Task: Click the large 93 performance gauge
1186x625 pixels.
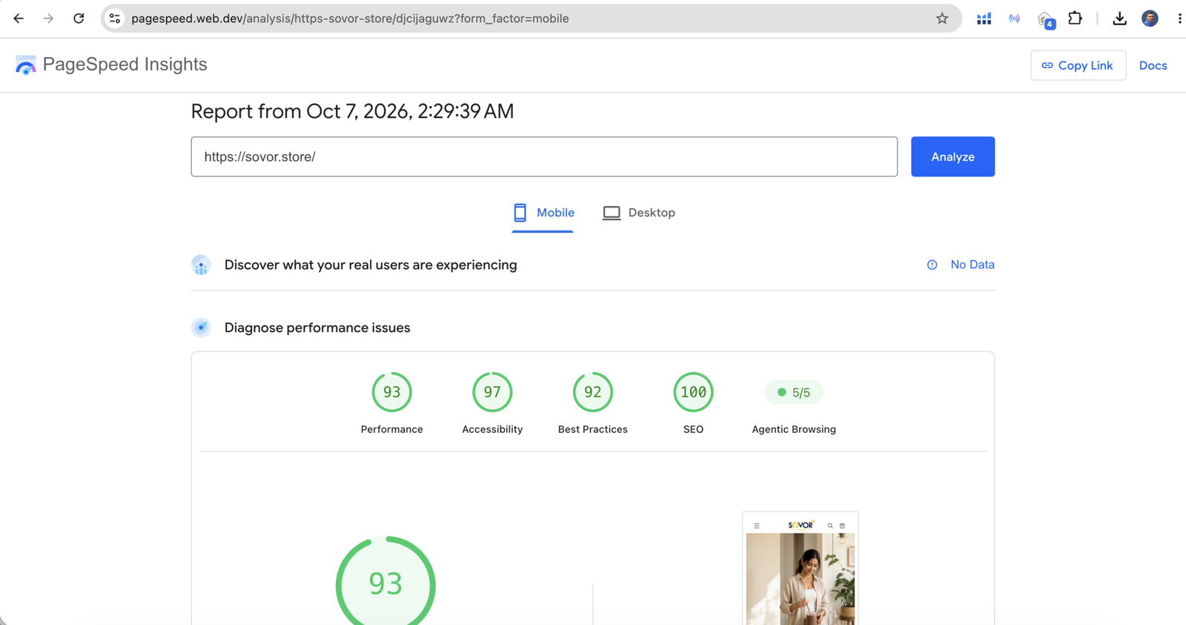Action: [x=385, y=581]
